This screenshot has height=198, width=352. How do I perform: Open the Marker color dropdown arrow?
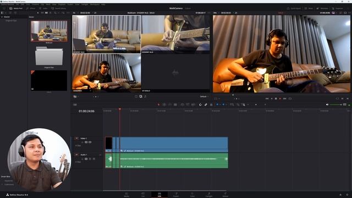227,105
